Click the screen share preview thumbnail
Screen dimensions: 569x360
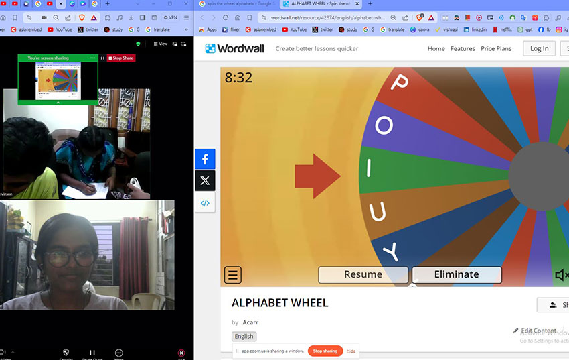pyautogui.click(x=58, y=80)
